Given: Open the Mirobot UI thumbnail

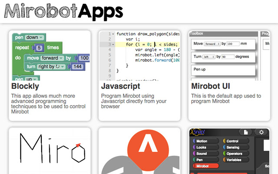Looking at the screenshot, I should point(229,56).
